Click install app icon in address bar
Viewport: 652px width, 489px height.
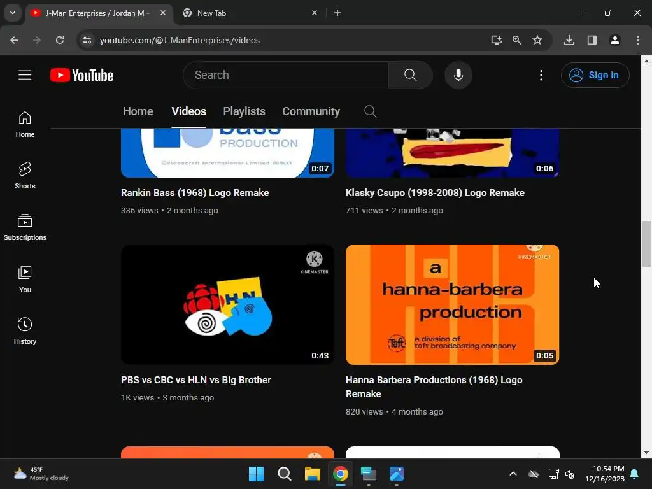click(x=496, y=40)
